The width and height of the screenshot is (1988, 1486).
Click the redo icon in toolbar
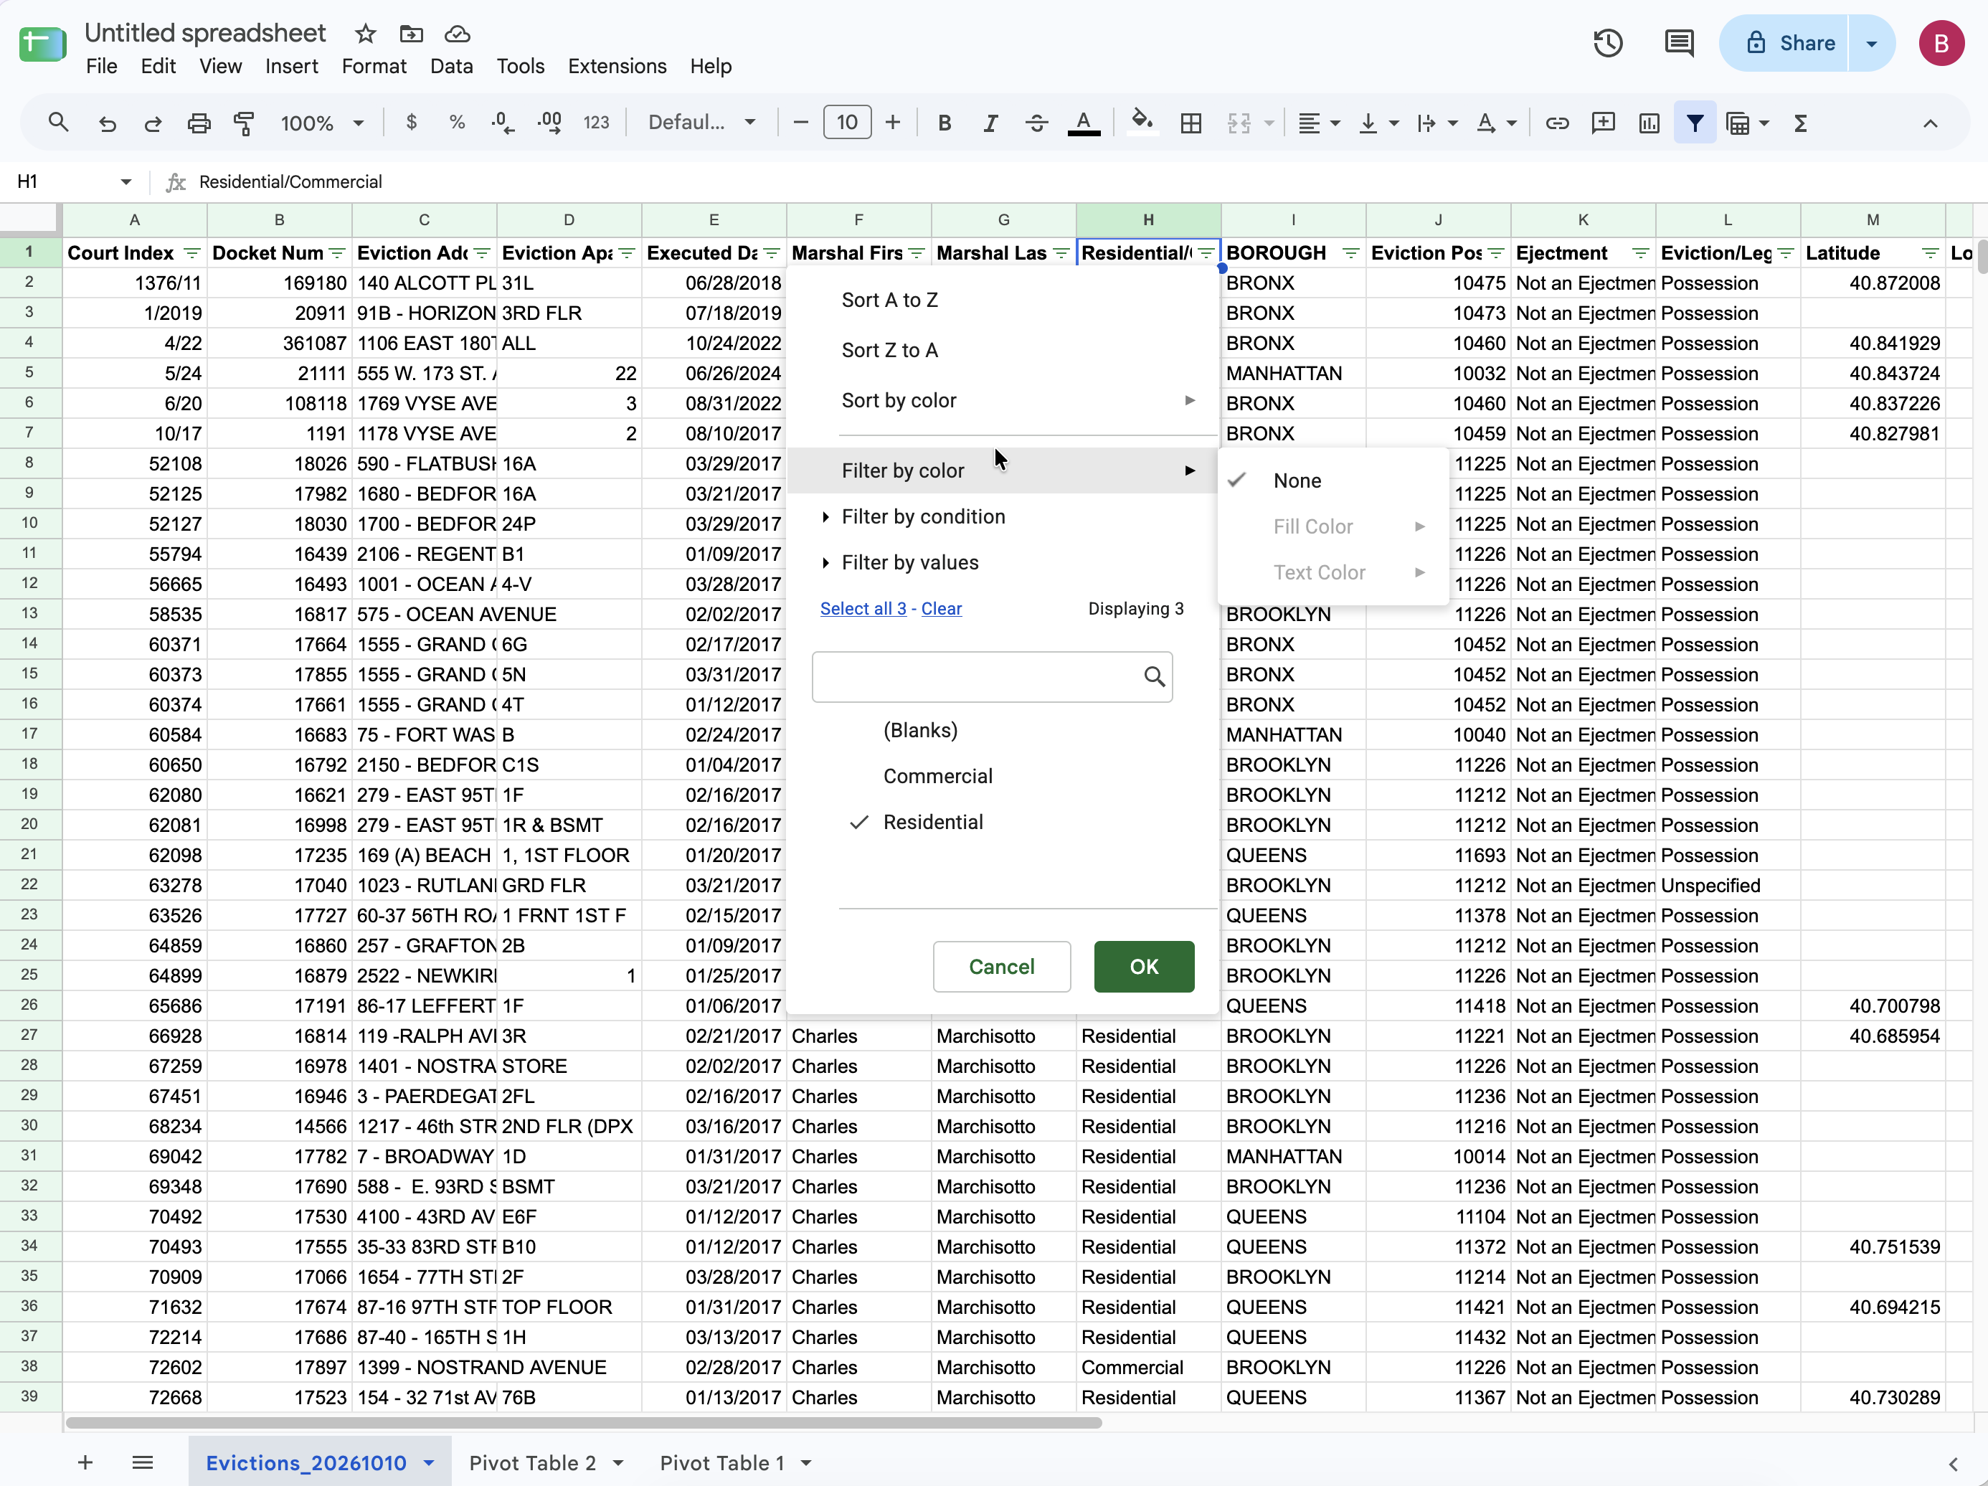pos(153,123)
